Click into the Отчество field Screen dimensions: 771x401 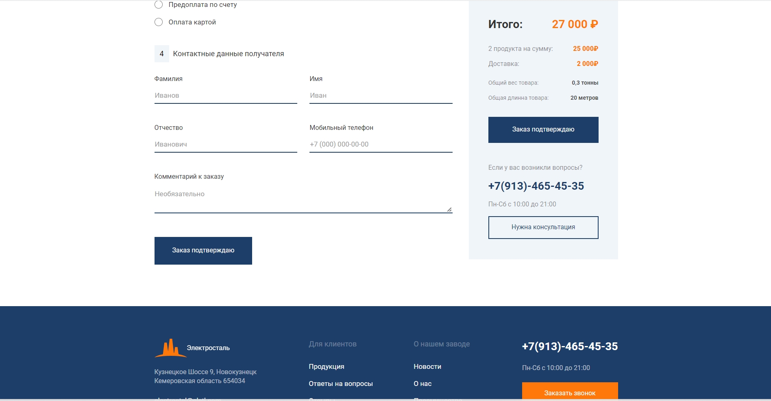click(226, 145)
